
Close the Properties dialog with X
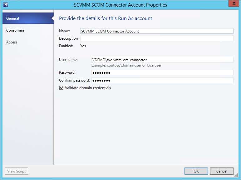pyautogui.click(x=234, y=3)
